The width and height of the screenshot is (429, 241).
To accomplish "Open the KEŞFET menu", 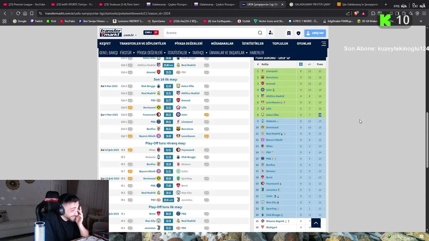I will 105,44.
